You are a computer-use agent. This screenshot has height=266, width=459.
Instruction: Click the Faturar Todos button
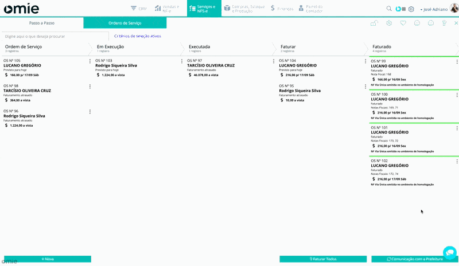[x=322, y=259]
